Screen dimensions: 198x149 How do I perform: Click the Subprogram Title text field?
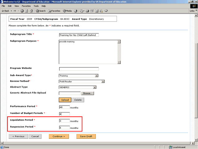tap(79, 35)
